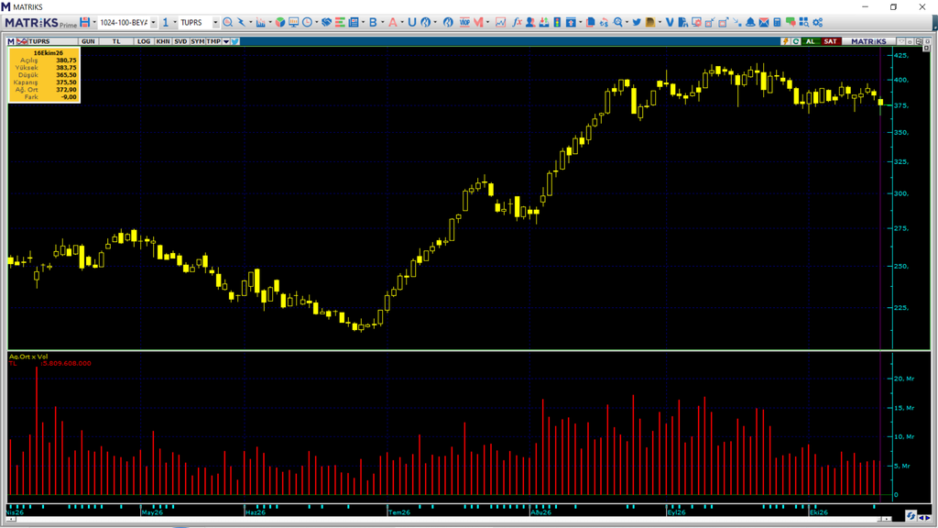Click the horizontal scrollbar below the chart
This screenshot has height=528, width=938.
(x=449, y=519)
